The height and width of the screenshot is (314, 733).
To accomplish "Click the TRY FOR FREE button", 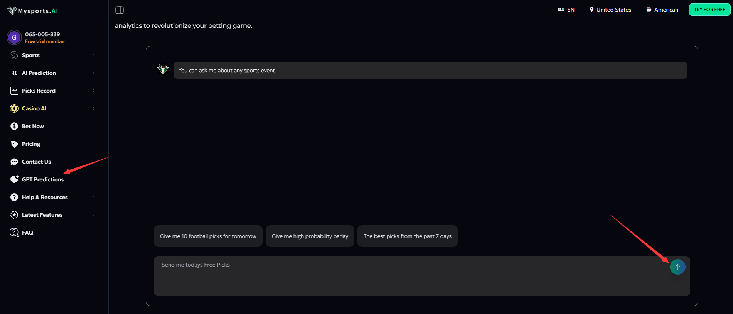I will coord(709,10).
